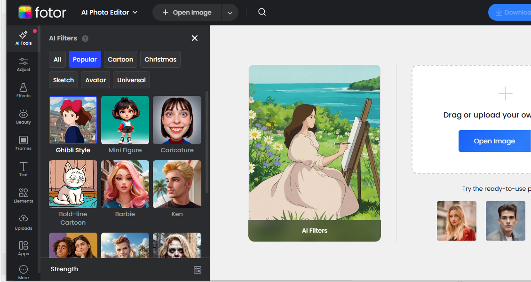Viewport: 531px width, 282px height.
Task: Show More sidebar options
Action: click(x=24, y=273)
